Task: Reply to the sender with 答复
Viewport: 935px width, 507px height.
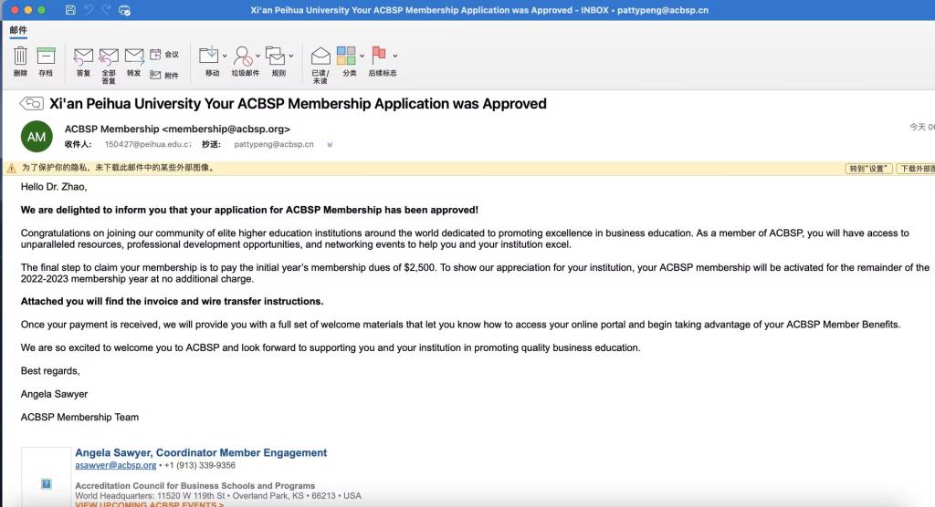Action: pos(83,60)
